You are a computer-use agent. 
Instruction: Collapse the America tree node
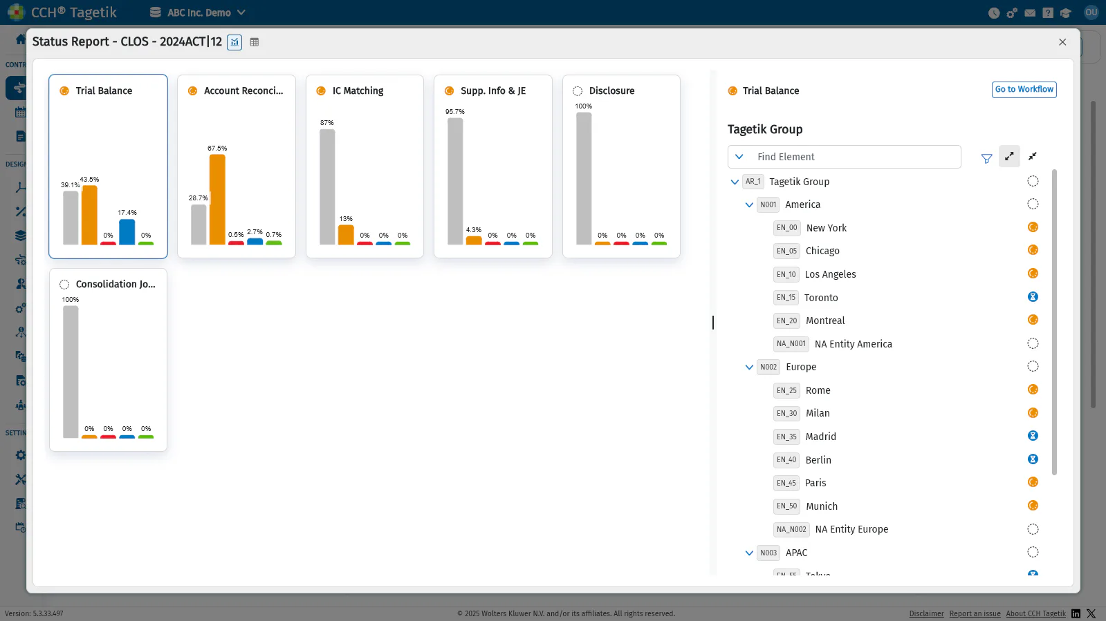(749, 204)
